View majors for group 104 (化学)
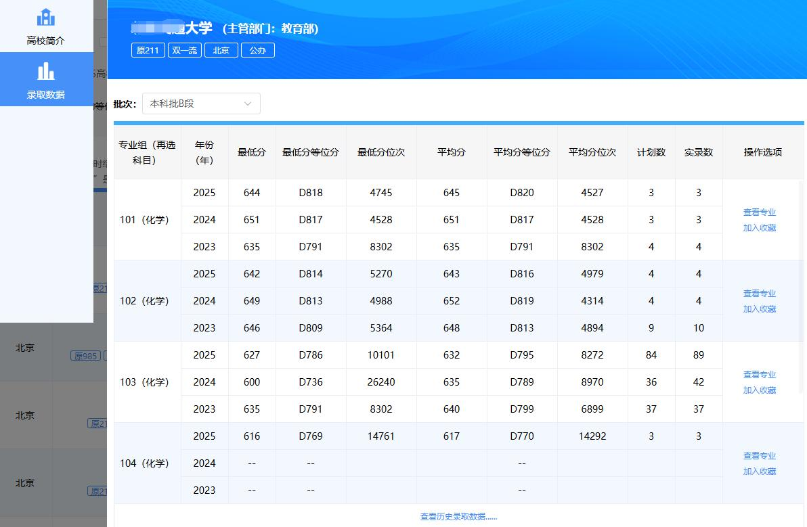Image resolution: width=807 pixels, height=527 pixels. 759,455
